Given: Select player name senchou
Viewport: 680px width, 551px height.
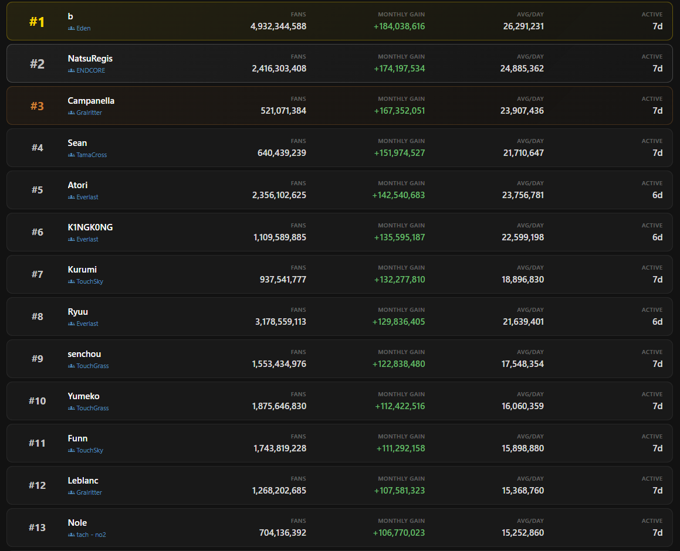Looking at the screenshot, I should 84,354.
